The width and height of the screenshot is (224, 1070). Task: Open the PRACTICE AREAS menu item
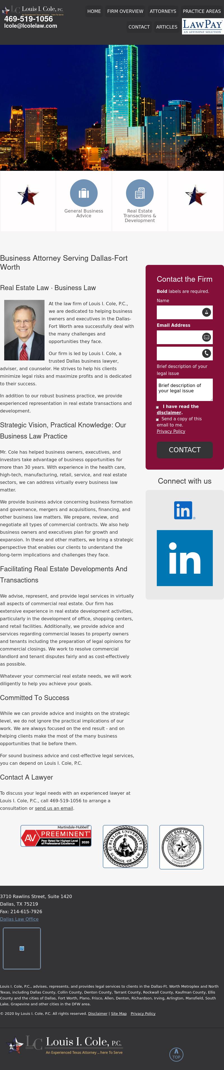(202, 11)
